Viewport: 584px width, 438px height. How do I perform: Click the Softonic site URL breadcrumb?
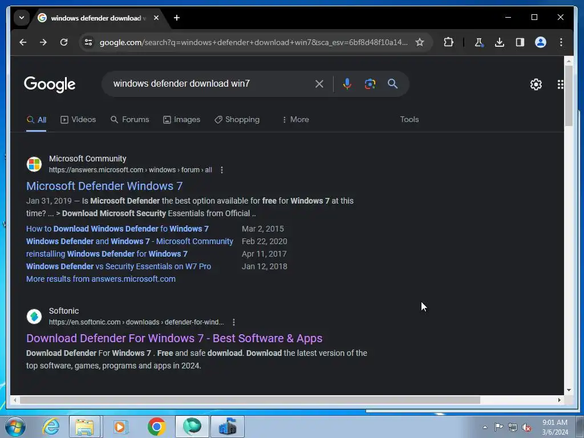pos(136,322)
